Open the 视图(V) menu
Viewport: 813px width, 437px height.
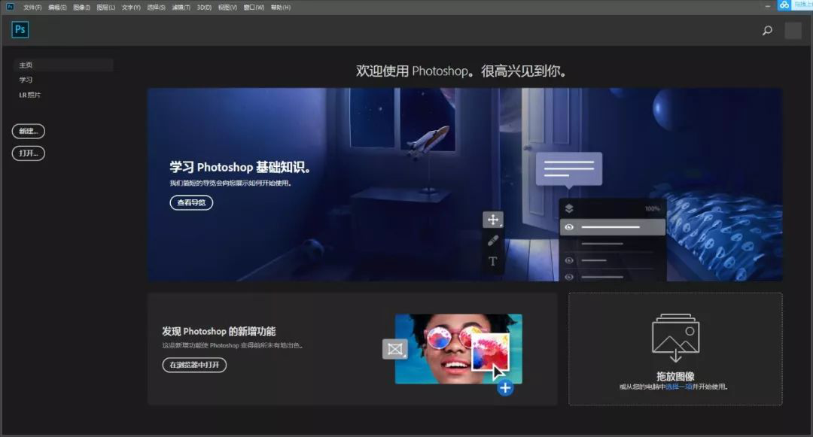coord(227,8)
